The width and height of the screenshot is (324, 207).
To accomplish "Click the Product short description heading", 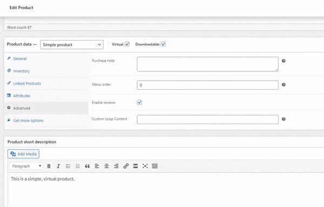I will pyautogui.click(x=32, y=142).
